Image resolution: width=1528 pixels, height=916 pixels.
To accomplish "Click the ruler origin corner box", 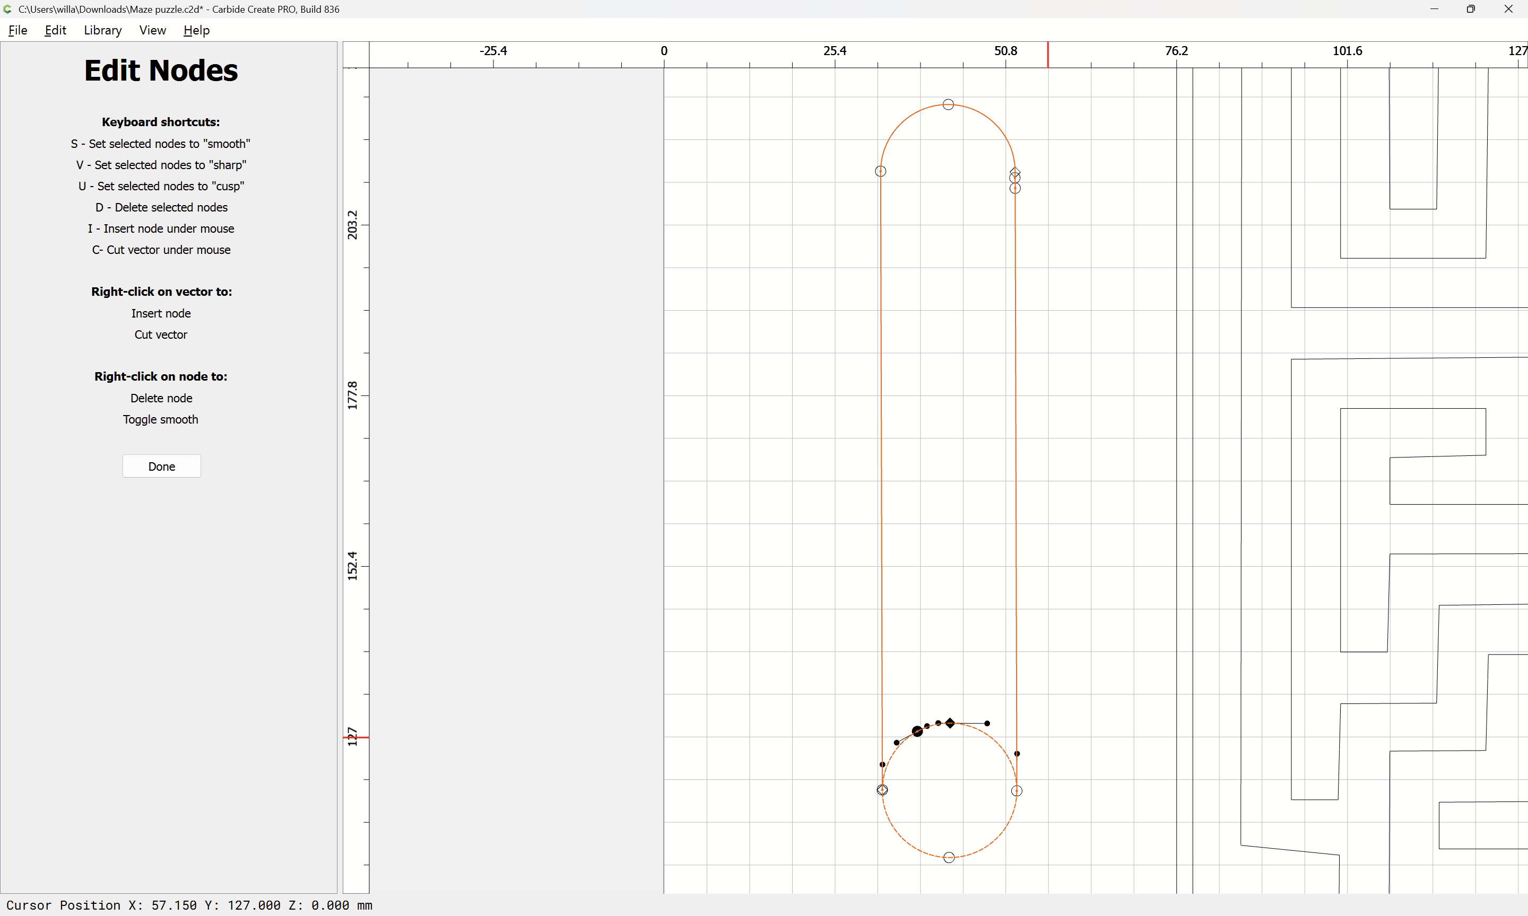I will point(356,55).
